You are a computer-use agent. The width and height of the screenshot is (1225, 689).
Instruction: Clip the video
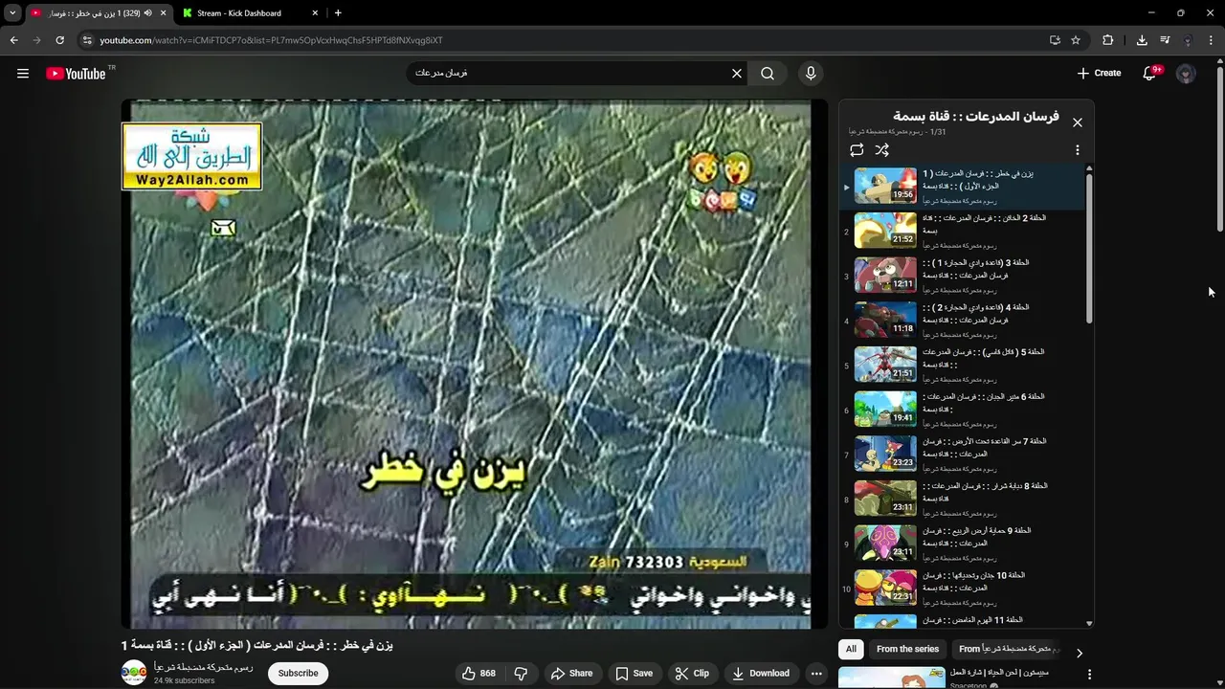click(692, 674)
